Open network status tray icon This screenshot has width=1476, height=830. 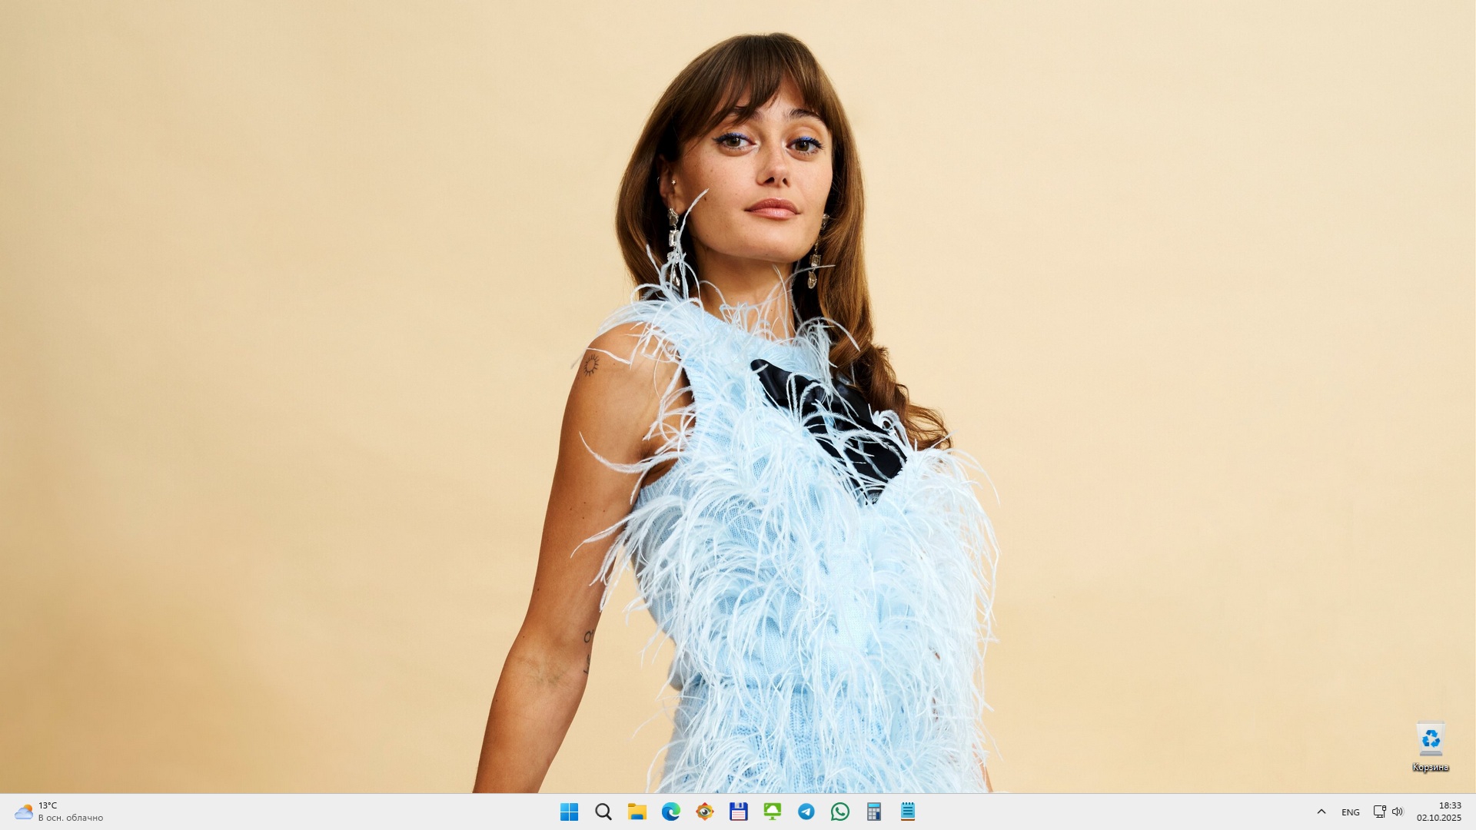pyautogui.click(x=1379, y=812)
